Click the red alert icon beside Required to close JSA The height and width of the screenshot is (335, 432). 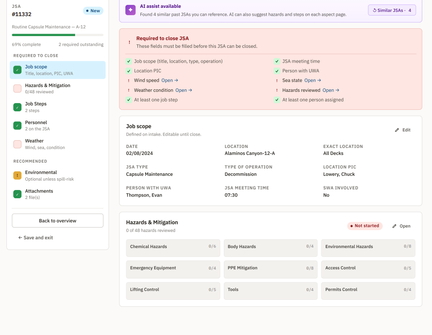tap(129, 42)
